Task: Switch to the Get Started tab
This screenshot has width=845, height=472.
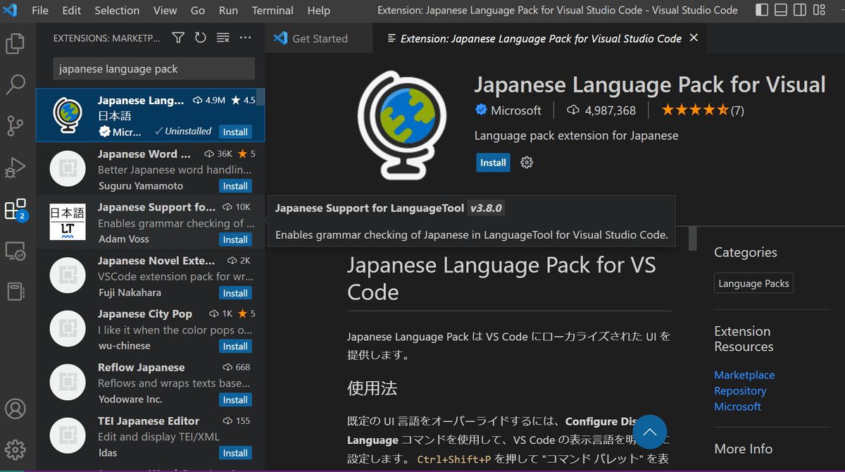Action: pyautogui.click(x=319, y=39)
